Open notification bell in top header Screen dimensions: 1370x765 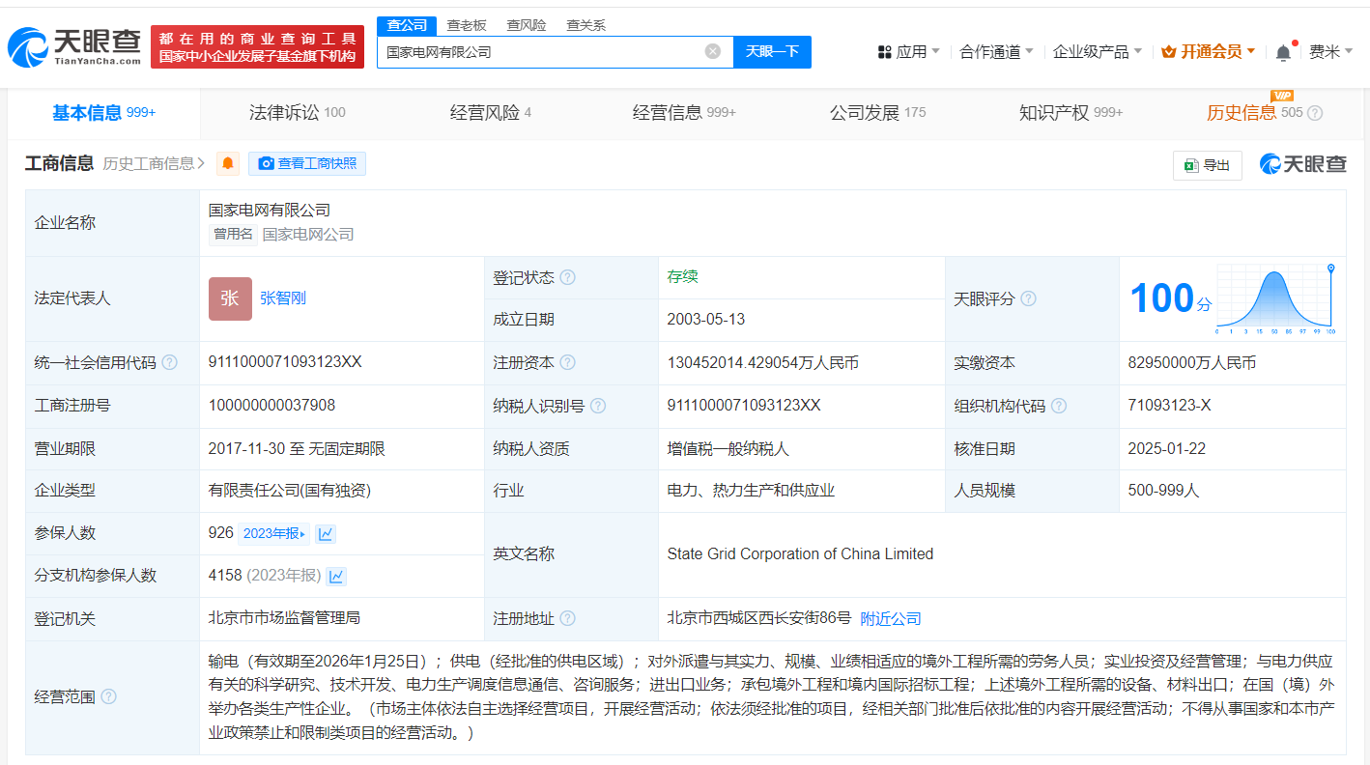[x=1283, y=52]
